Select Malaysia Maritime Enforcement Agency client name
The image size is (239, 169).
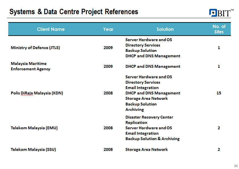pyautogui.click(x=30, y=66)
